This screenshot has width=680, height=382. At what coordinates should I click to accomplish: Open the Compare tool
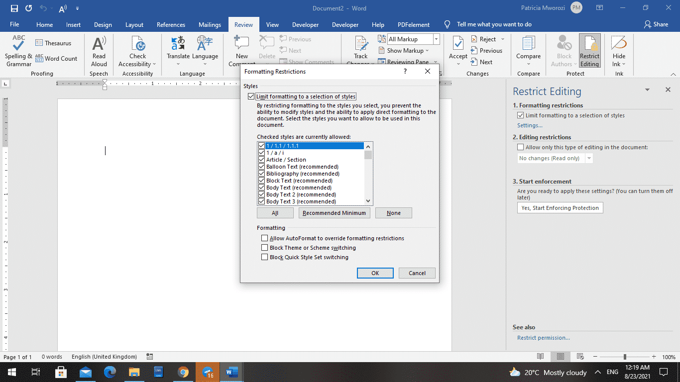[528, 50]
